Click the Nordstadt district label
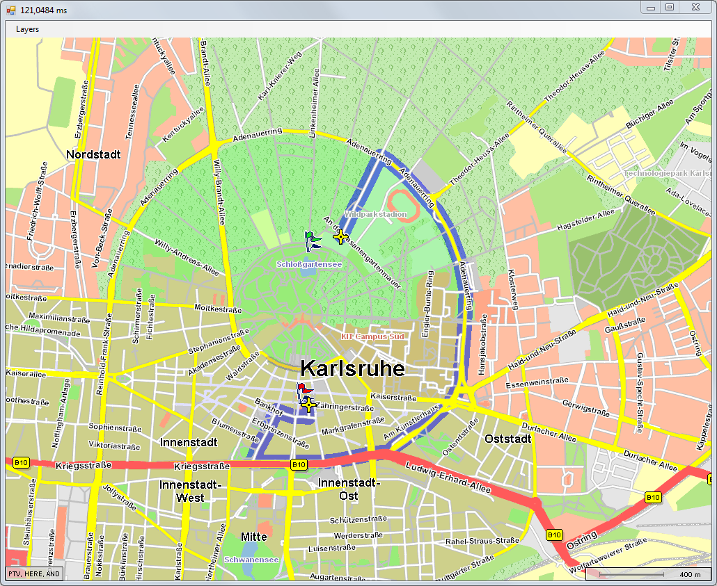 pyautogui.click(x=94, y=154)
